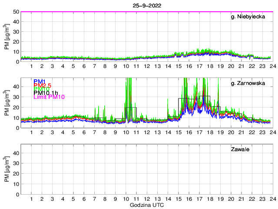This screenshot has width=278, height=209.
Task: Click hour 6 tick under the Zarnowska plot
Action: [84, 132]
